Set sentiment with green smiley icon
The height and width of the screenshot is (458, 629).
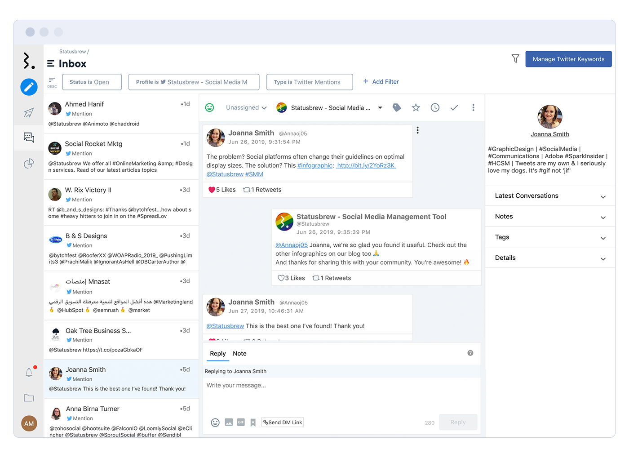[209, 107]
